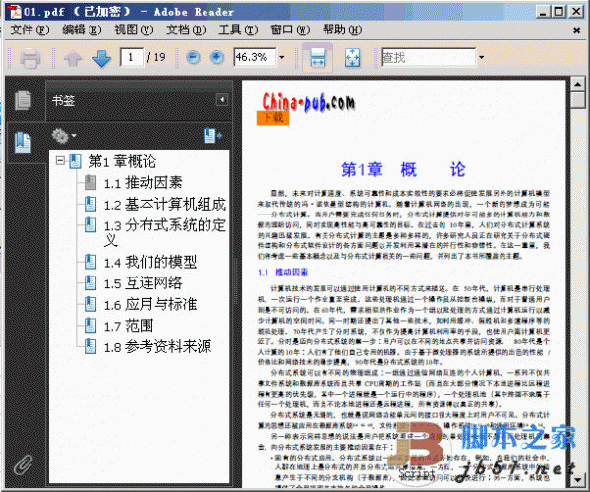Click the bookmark icon beside 1.1 推动因素
The height and width of the screenshot is (492, 590).
click(90, 183)
